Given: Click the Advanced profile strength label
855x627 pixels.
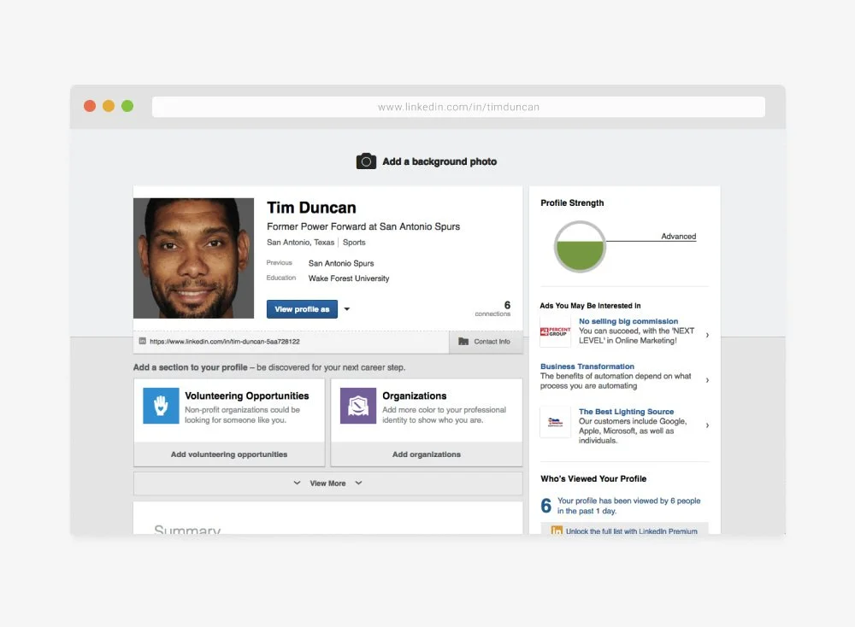Looking at the screenshot, I should coord(678,237).
